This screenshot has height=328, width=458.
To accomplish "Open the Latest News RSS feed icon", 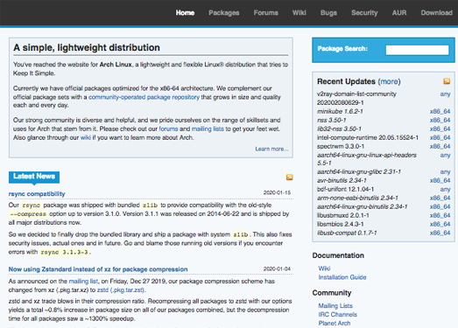I will click(290, 177).
